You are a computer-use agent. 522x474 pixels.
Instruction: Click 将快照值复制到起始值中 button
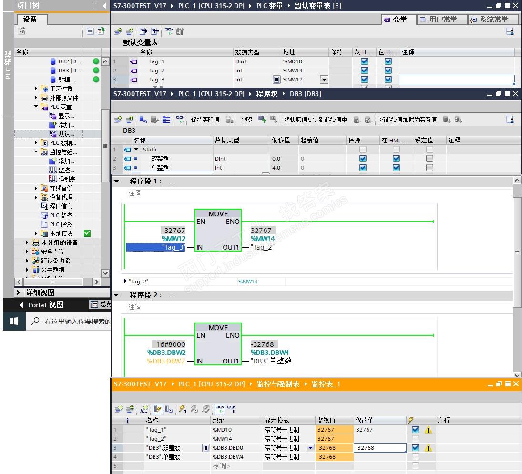pos(316,120)
